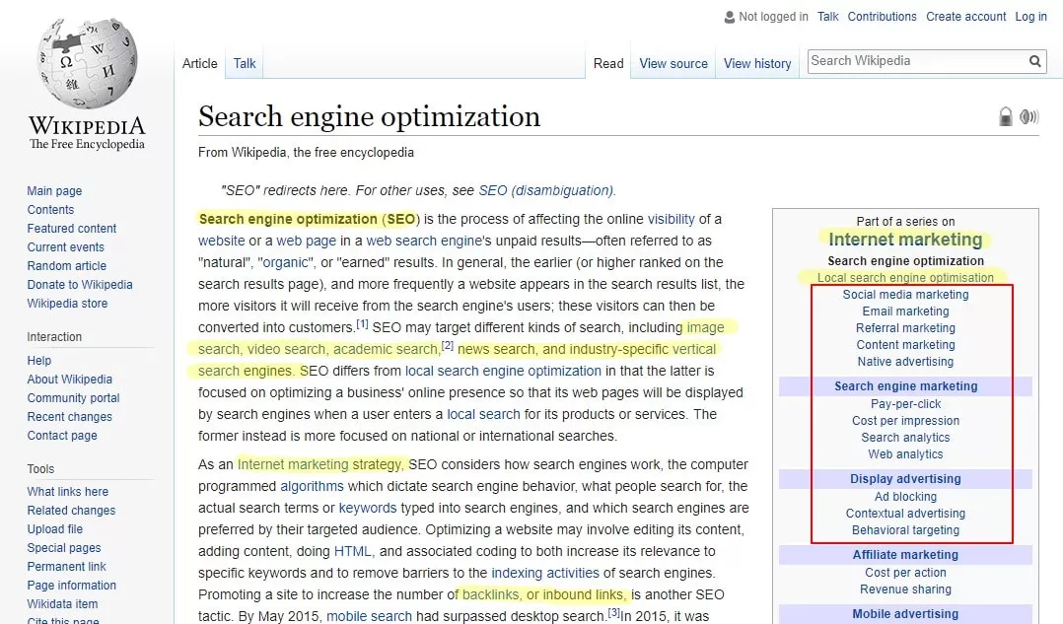
Task: Open Ad blocking
Action: click(905, 497)
